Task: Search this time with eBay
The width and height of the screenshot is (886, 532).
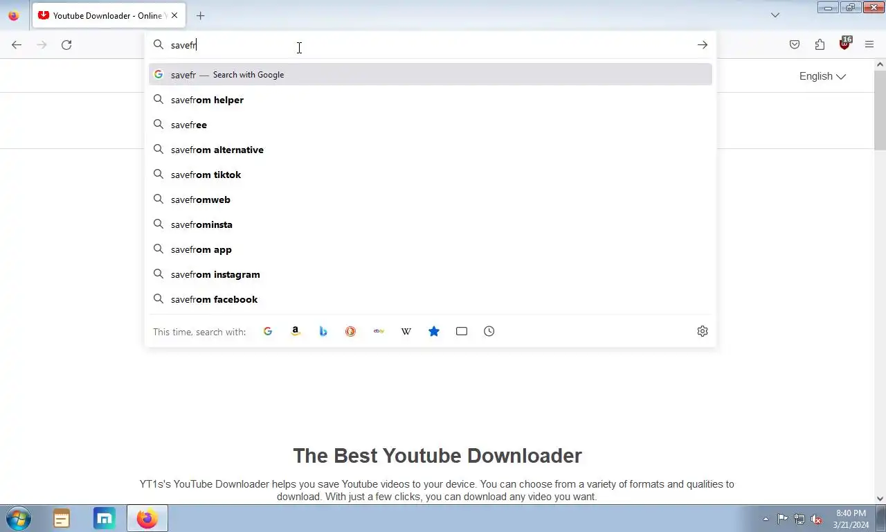Action: [x=379, y=331]
